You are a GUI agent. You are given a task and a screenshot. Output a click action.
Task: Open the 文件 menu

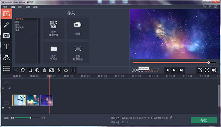[x=5, y=7]
